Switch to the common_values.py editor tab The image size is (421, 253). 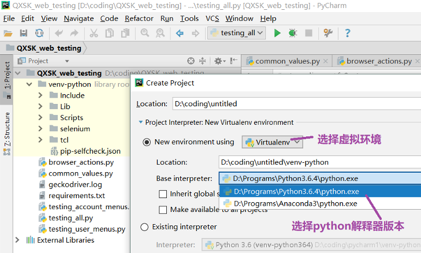tap(287, 61)
